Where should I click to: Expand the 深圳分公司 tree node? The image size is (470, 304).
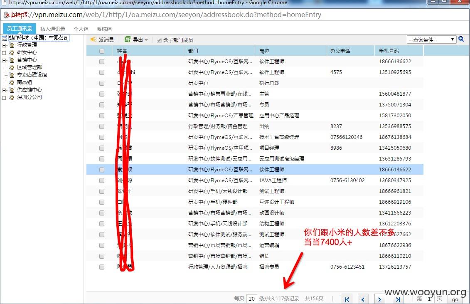point(4,98)
